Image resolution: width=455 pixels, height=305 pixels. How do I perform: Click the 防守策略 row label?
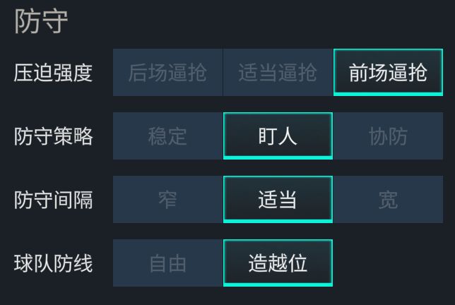coord(54,136)
